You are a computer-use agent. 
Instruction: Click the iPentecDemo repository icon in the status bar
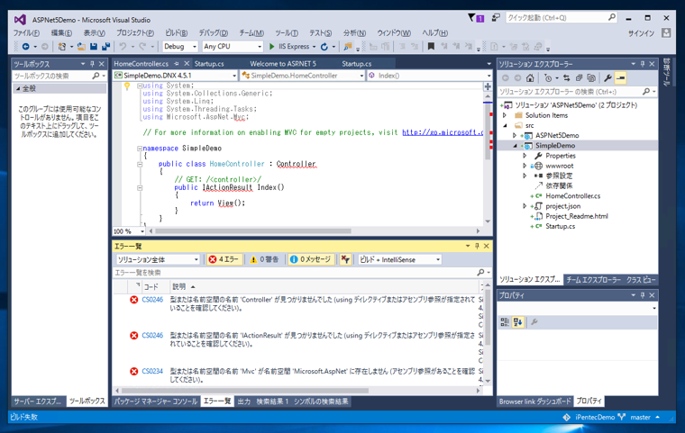click(x=567, y=418)
